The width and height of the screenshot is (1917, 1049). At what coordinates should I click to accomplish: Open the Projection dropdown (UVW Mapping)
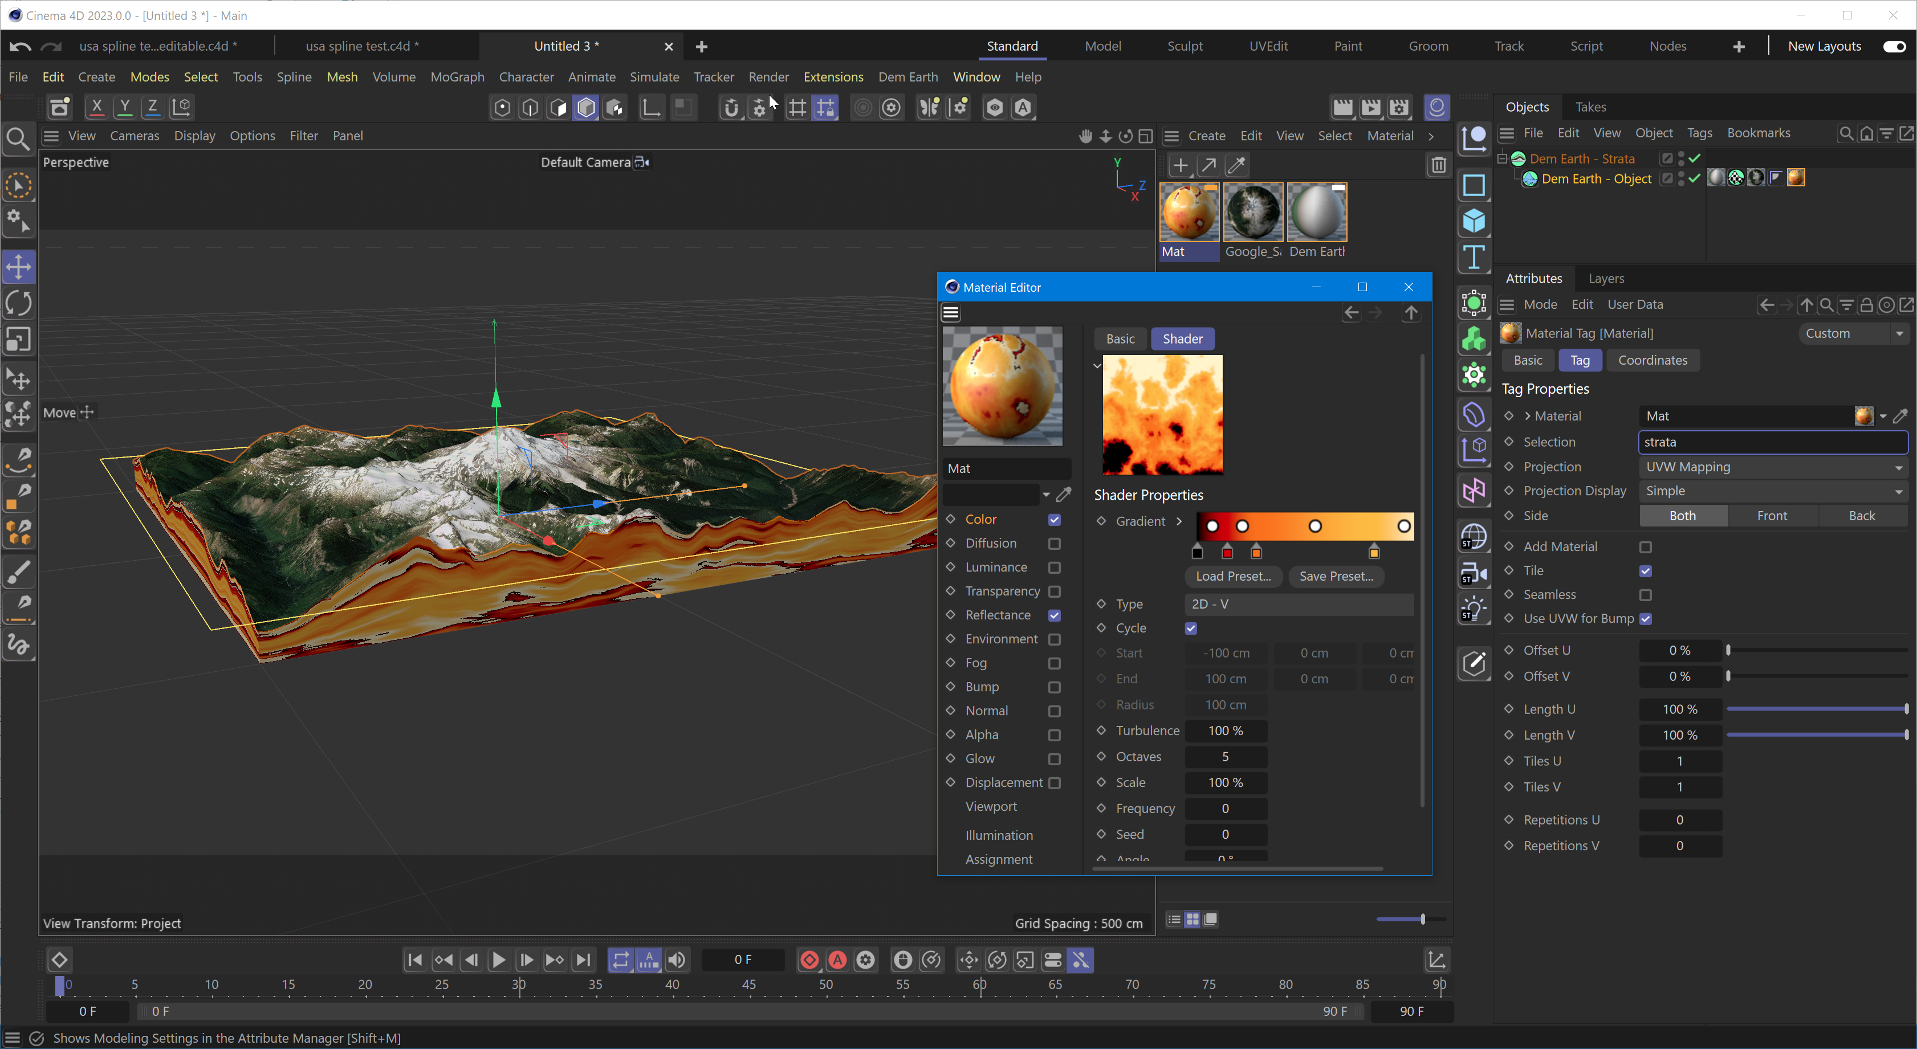[1773, 467]
